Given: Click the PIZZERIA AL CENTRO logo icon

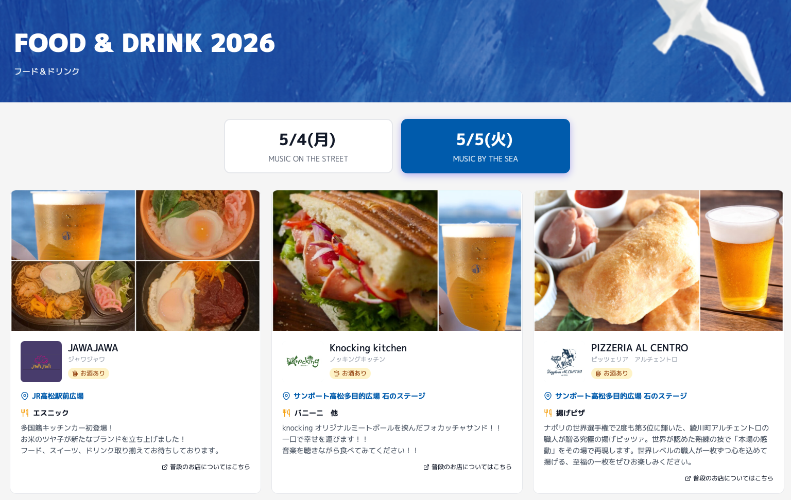Looking at the screenshot, I should (x=564, y=362).
